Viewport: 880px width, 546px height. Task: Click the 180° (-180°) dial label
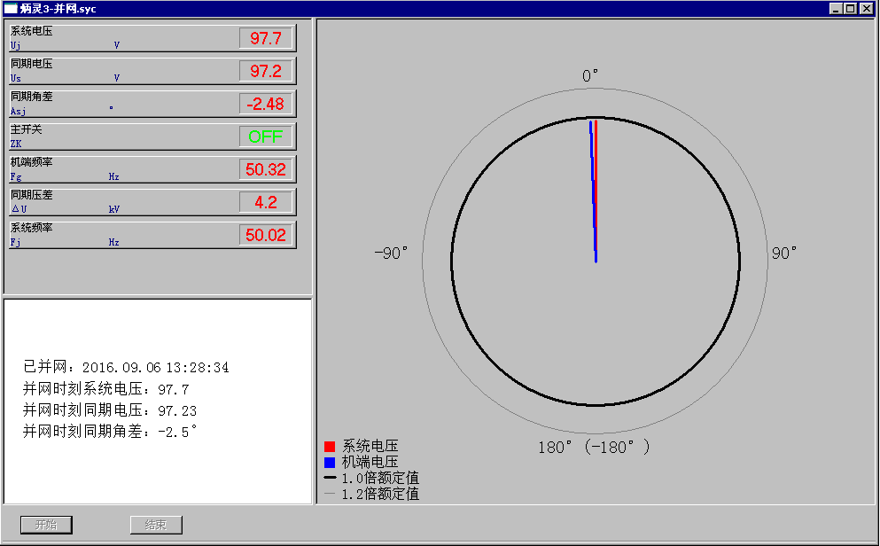(594, 447)
